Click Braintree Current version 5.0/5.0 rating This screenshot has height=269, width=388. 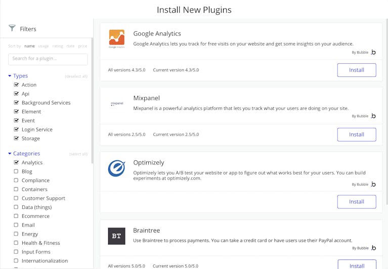[176, 266]
